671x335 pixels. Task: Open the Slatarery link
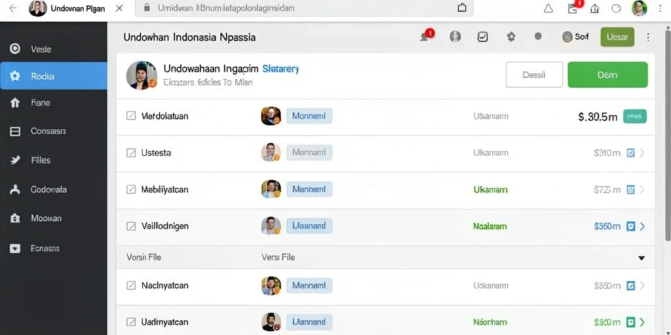pos(280,69)
